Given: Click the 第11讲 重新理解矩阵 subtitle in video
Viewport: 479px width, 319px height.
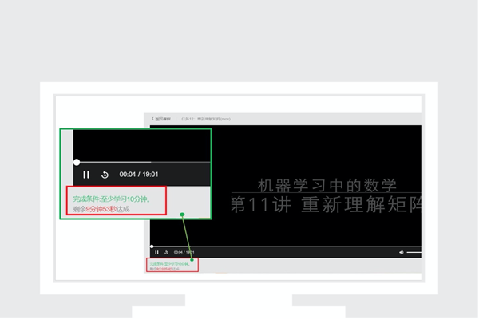Looking at the screenshot, I should click(x=326, y=204).
